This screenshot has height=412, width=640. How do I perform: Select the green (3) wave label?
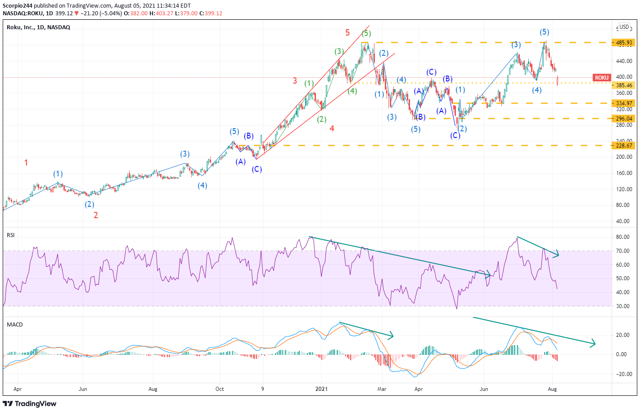point(339,51)
